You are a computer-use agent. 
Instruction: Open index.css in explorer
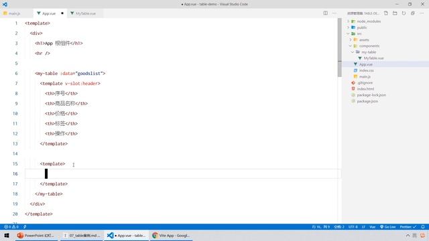pos(367,70)
